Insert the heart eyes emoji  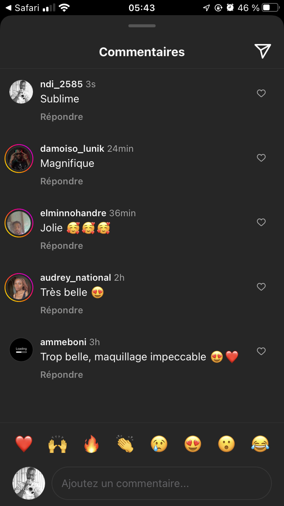193,444
